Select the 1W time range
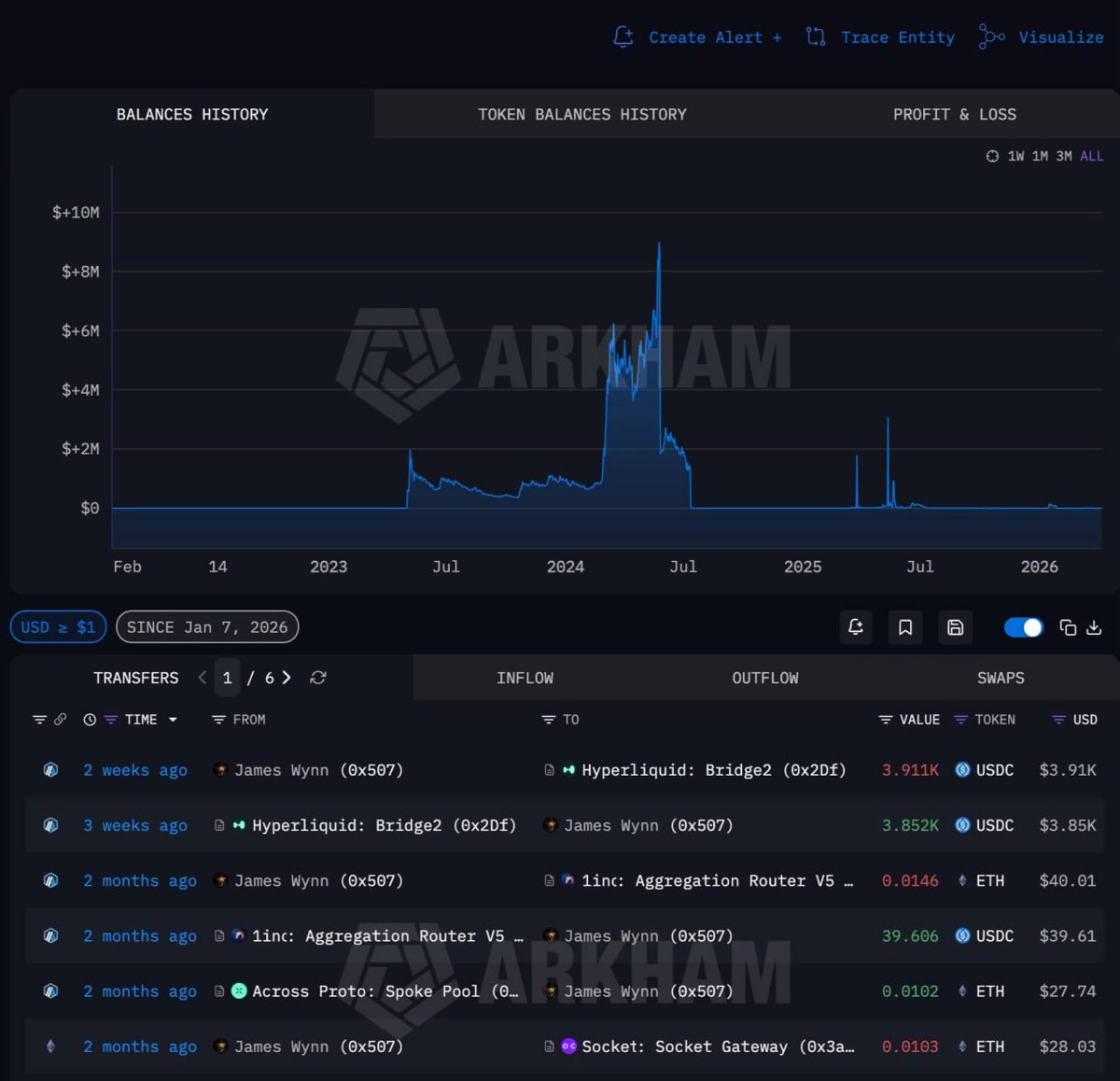Viewport: 1120px width, 1081px height. 1015,156
